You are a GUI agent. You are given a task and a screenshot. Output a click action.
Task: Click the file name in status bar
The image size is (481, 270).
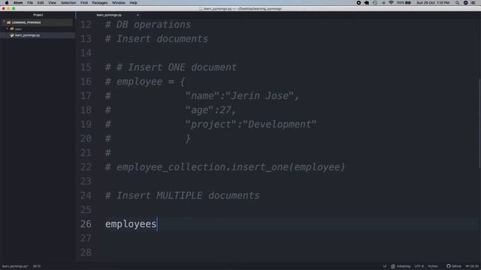(15, 266)
